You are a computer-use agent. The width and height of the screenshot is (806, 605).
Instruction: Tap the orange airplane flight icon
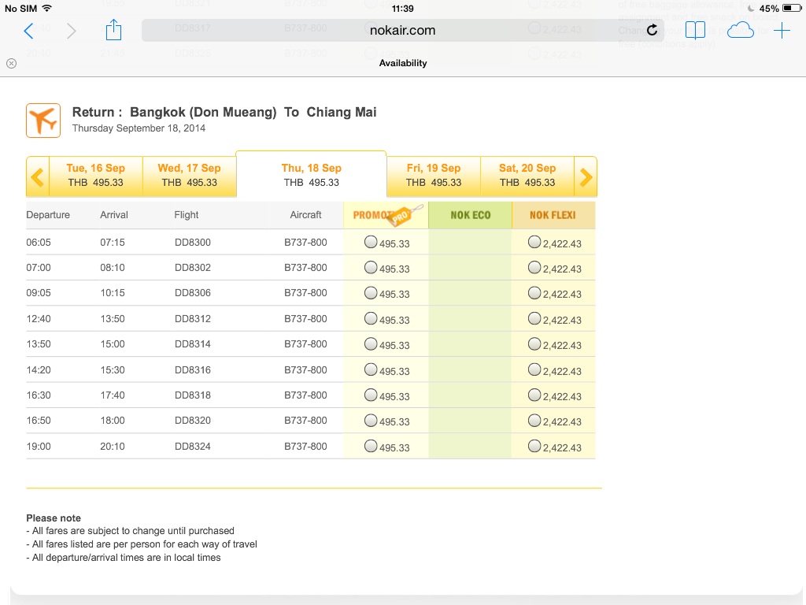pos(43,121)
